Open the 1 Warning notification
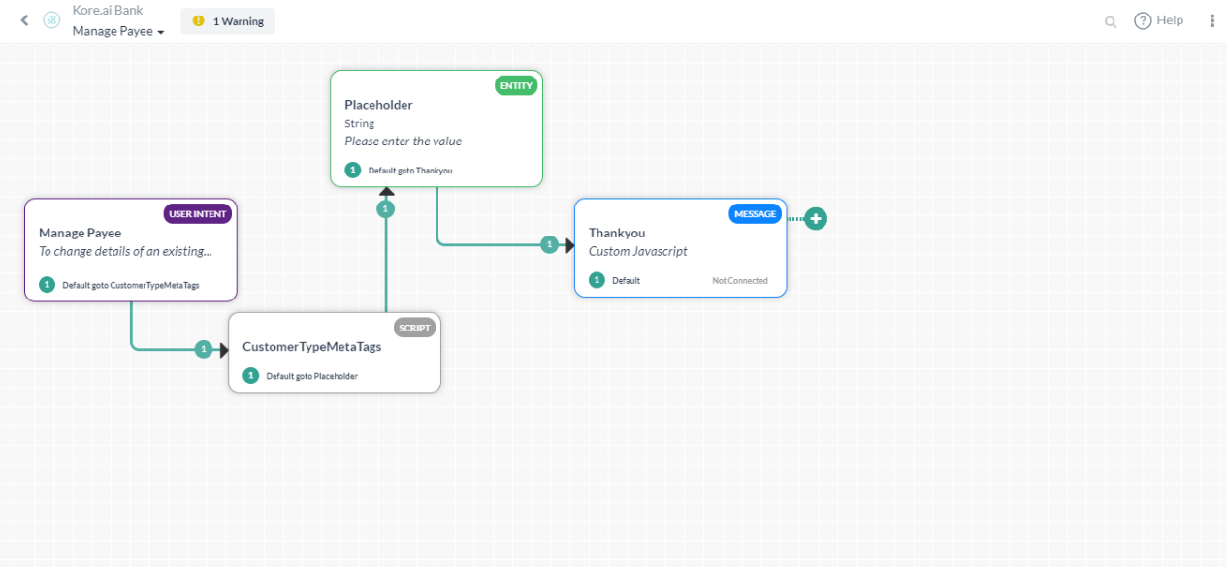 227,19
